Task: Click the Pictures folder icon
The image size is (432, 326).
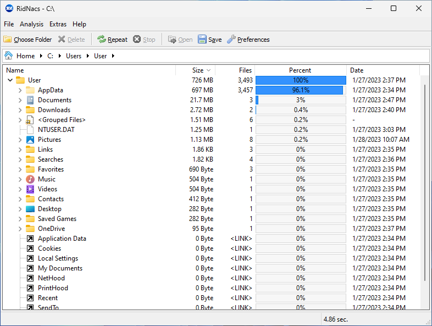Action: point(30,140)
